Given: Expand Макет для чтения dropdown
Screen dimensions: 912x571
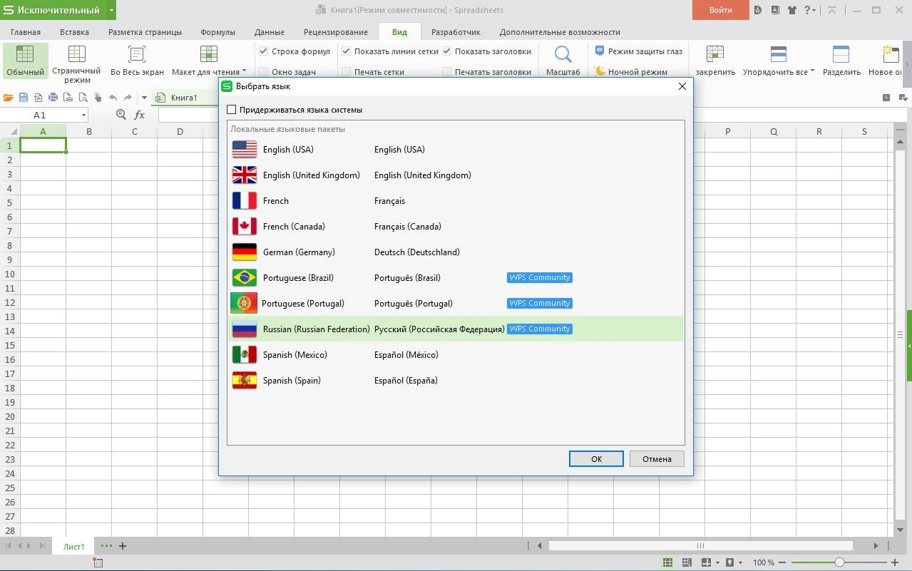Looking at the screenshot, I should [x=244, y=71].
